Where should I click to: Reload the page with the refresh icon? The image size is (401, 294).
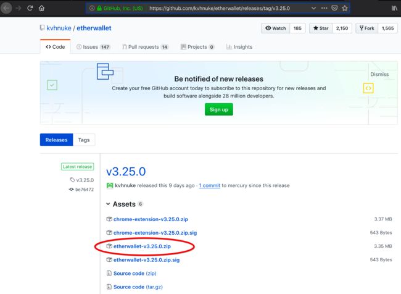tap(30, 8)
